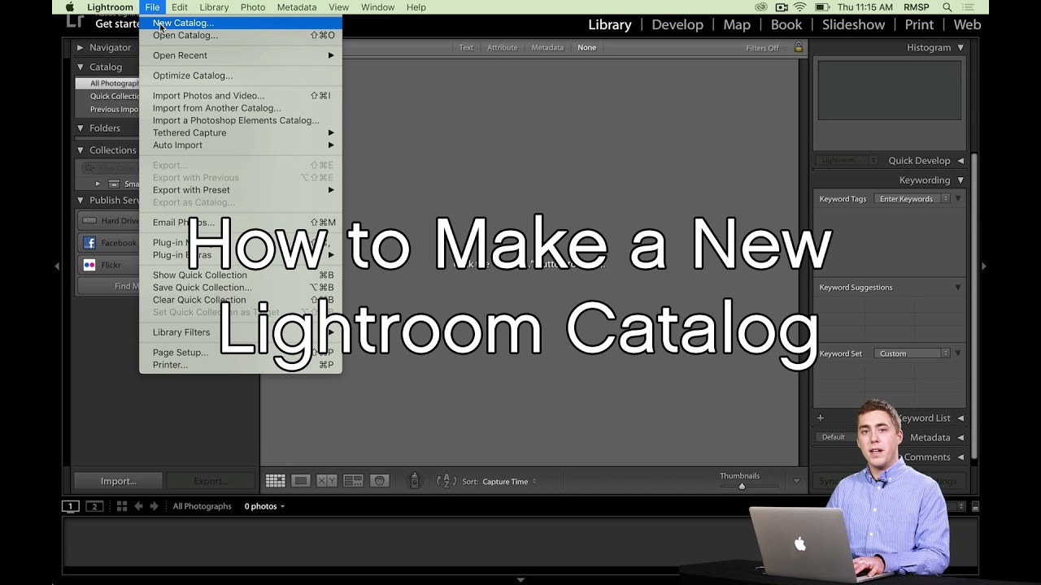Hide left panel group edge arrow
Image resolution: width=1041 pixels, height=585 pixels.
[57, 266]
